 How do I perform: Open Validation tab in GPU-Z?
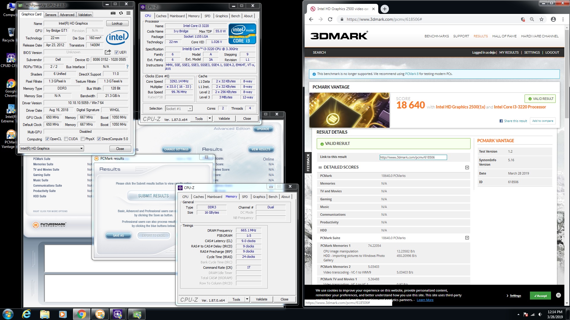click(x=85, y=15)
